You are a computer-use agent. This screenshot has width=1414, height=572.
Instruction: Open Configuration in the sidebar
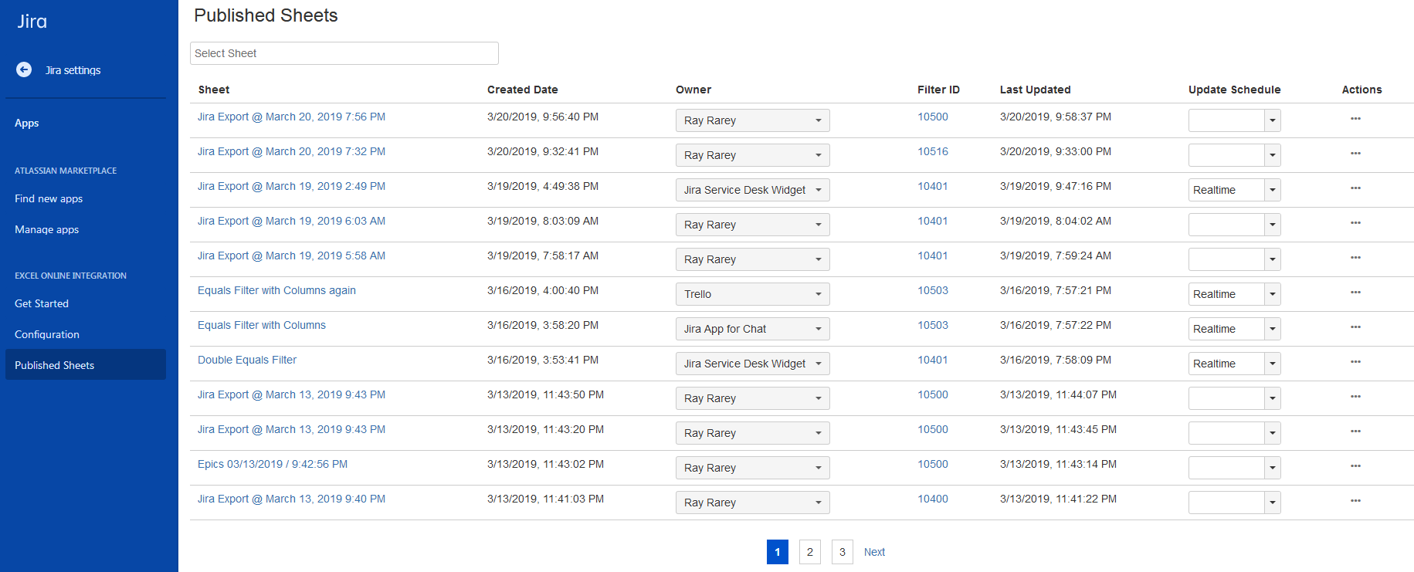(47, 334)
